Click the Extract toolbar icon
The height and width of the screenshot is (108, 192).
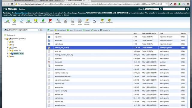pyautogui.click(x=102, y=21)
